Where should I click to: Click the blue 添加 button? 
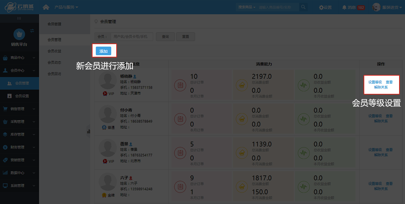click(103, 51)
